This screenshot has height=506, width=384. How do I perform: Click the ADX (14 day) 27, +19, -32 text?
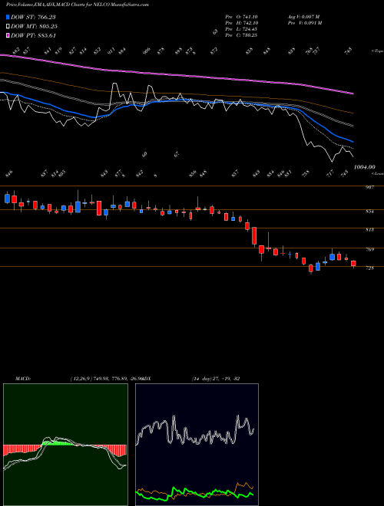point(216,379)
